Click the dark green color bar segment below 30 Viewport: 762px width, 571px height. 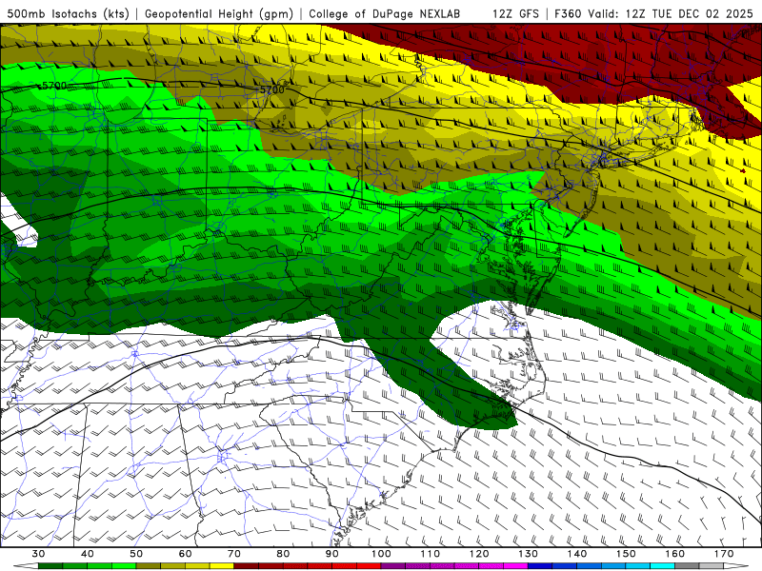[50, 566]
